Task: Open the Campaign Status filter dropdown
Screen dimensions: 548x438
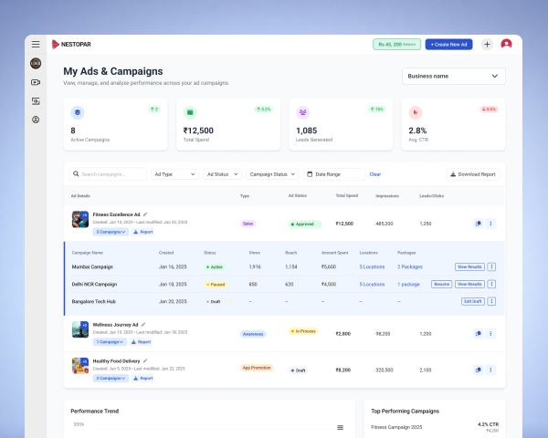Action: point(272,174)
